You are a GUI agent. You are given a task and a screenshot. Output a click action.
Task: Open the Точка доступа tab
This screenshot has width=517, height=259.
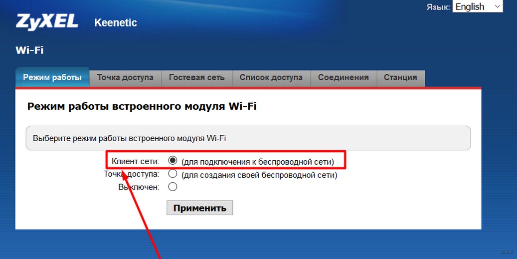(125, 78)
